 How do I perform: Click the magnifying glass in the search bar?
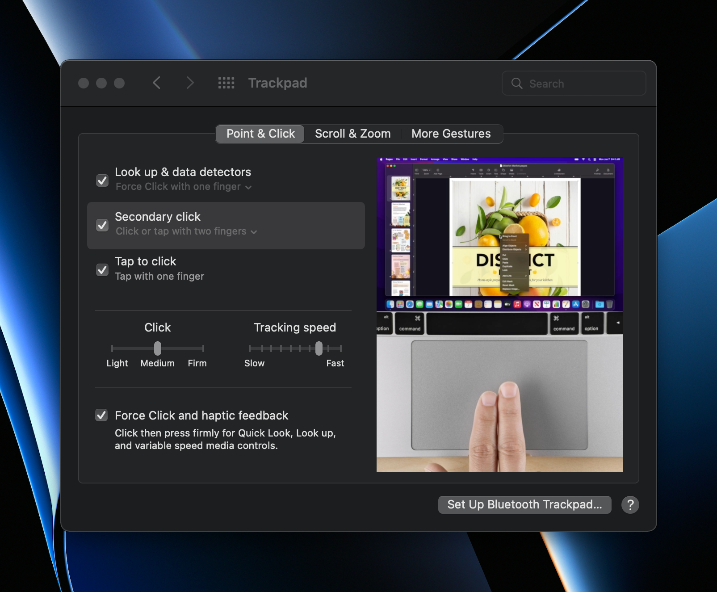(517, 83)
